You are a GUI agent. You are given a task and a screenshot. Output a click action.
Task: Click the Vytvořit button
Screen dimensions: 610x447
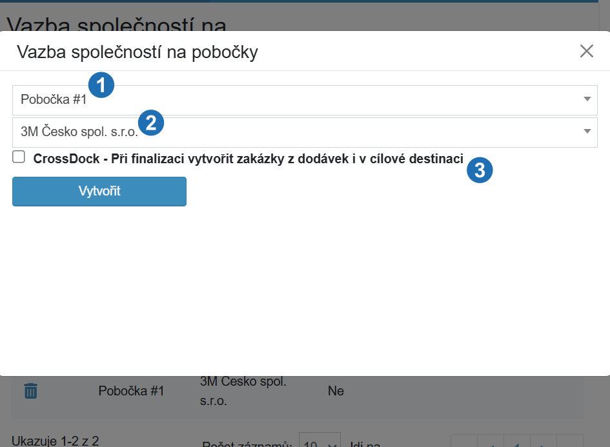99,191
